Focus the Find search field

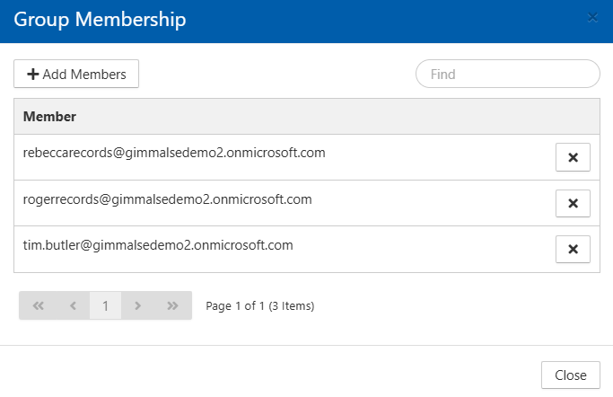(x=507, y=75)
